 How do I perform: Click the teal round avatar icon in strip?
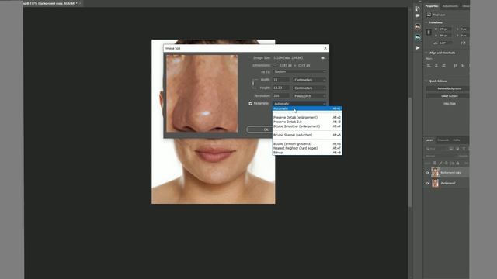coord(418,37)
